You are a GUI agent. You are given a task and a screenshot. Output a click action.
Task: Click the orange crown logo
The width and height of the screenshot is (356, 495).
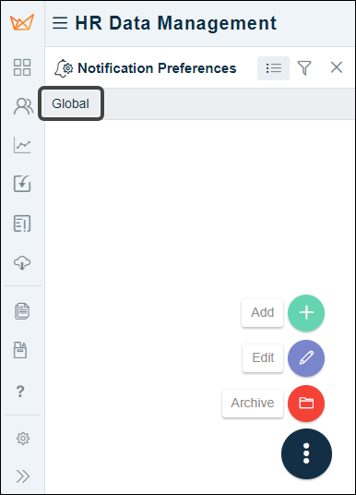tap(22, 22)
